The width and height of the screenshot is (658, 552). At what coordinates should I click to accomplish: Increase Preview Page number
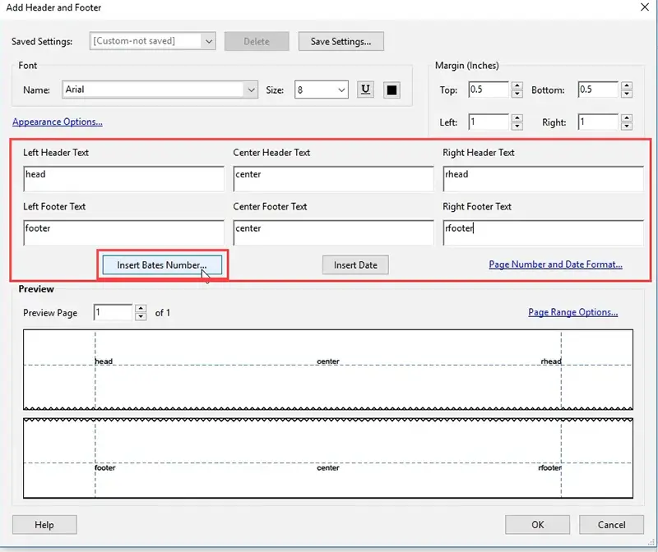pyautogui.click(x=141, y=309)
